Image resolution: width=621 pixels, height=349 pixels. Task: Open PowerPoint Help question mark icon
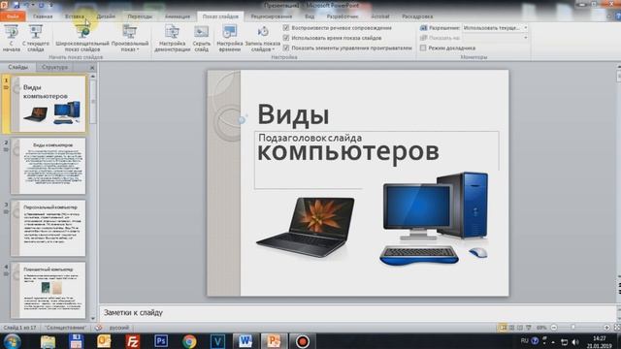tap(617, 16)
